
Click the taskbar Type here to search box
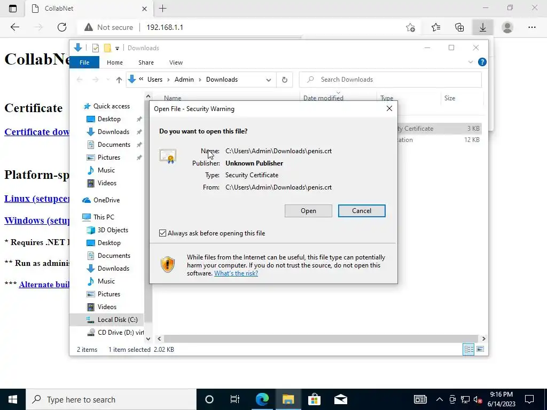click(x=111, y=399)
